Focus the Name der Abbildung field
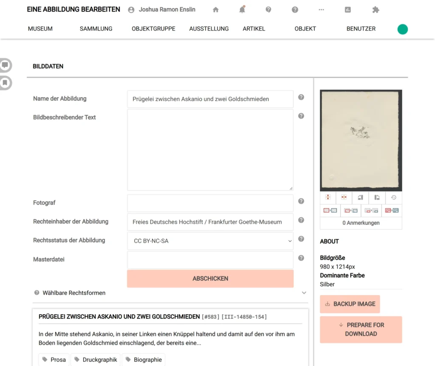 (x=210, y=99)
